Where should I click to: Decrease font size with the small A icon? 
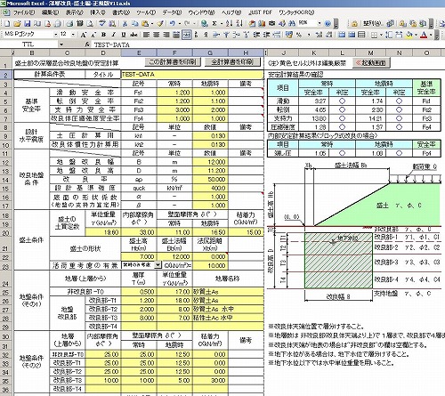(x=93, y=35)
